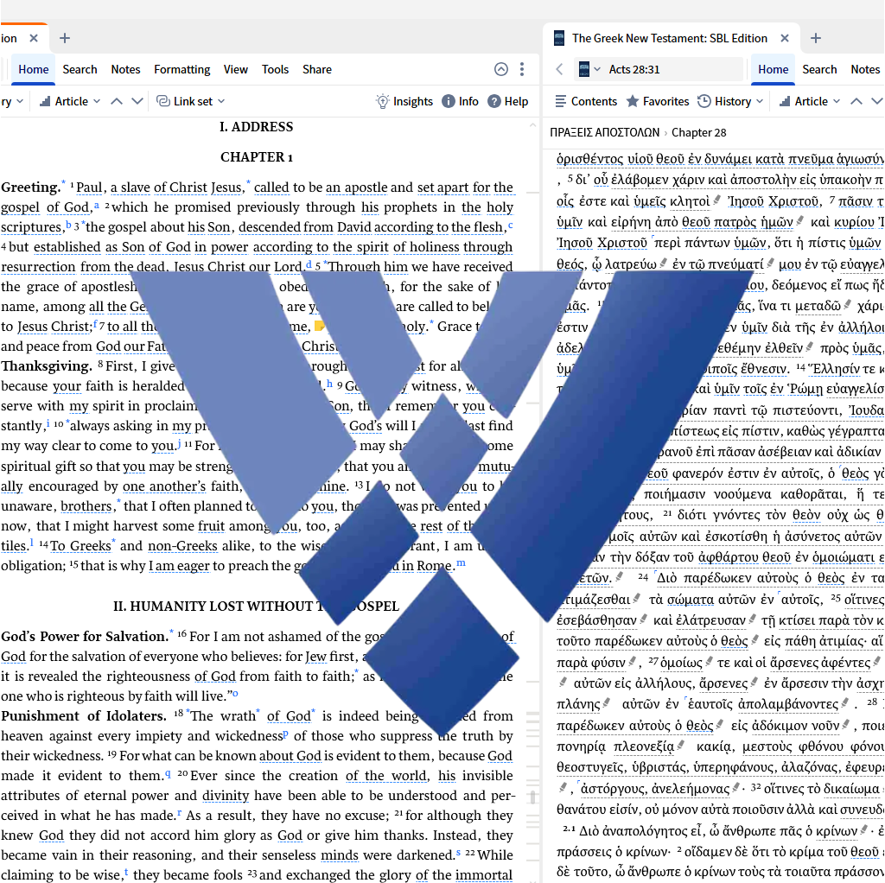Click the Greek word 'λατρεύω'
Image resolution: width=885 pixels, height=883 pixels.
pos(630,264)
